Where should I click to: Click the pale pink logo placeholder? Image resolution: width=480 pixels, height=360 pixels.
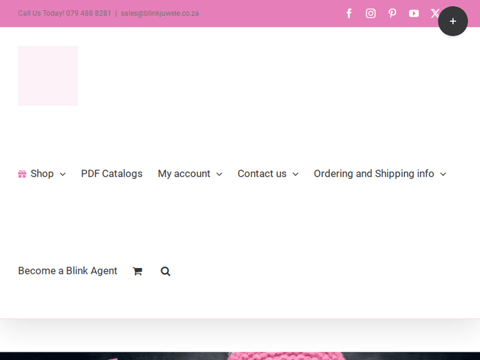click(48, 75)
